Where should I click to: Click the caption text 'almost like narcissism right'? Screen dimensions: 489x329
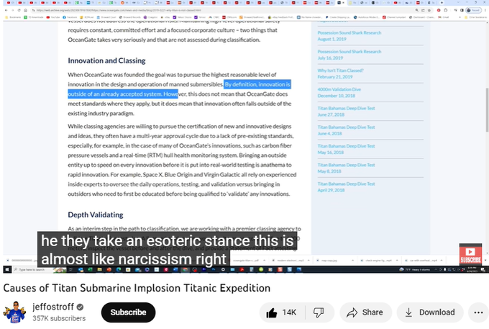coord(134,259)
